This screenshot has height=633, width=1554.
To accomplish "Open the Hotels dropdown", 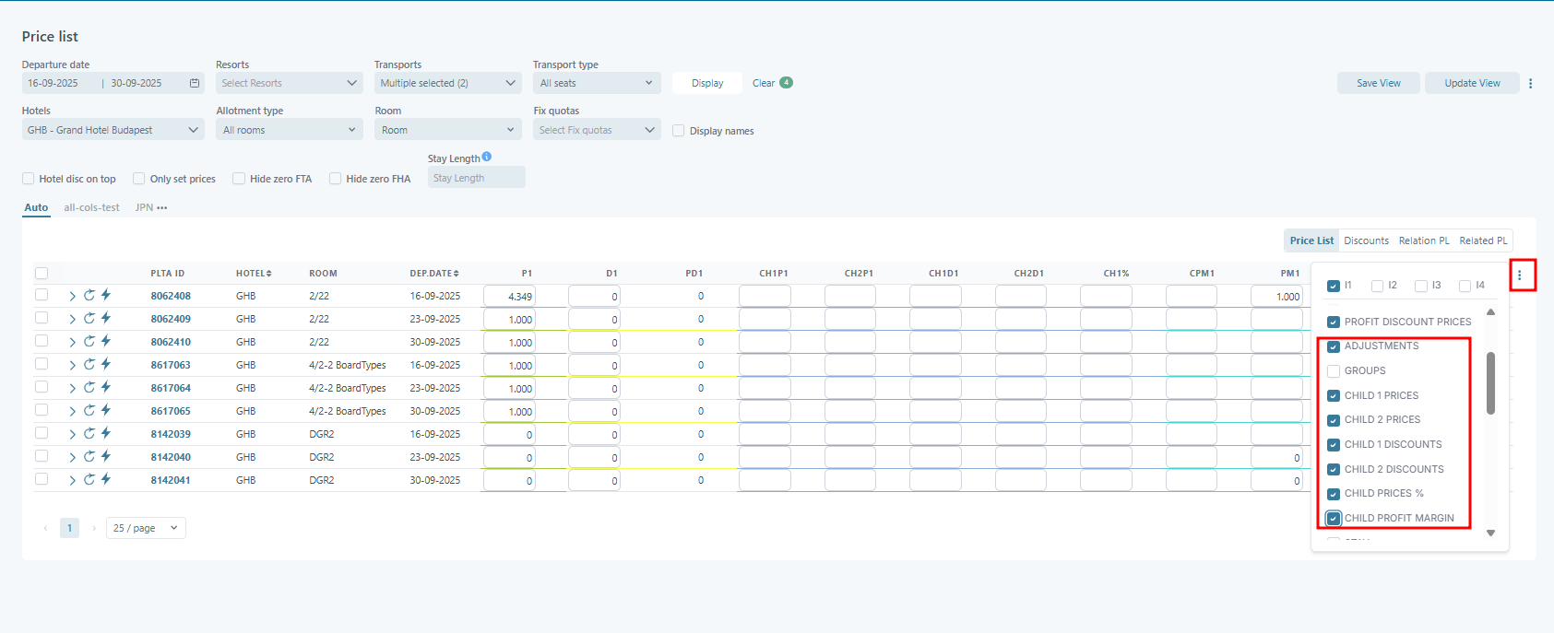I will point(113,130).
